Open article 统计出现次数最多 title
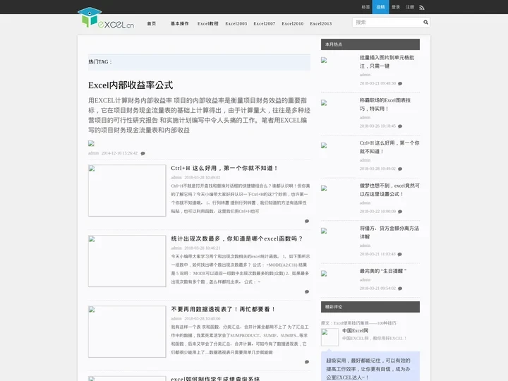508x381 pixels. pos(236,238)
